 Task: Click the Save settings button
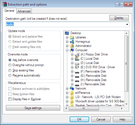[33, 108]
